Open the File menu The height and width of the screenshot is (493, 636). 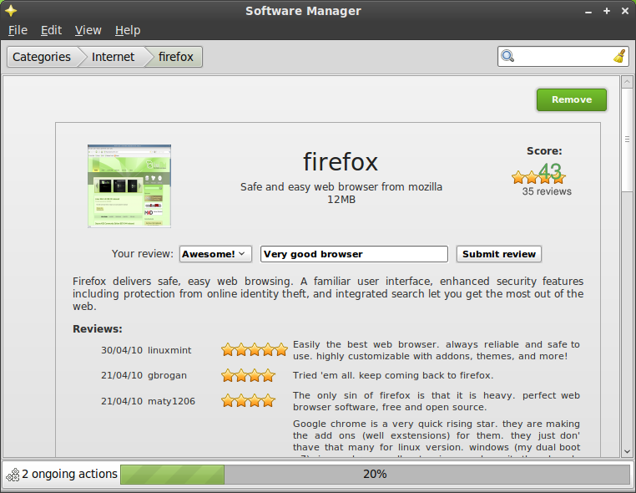pos(18,30)
